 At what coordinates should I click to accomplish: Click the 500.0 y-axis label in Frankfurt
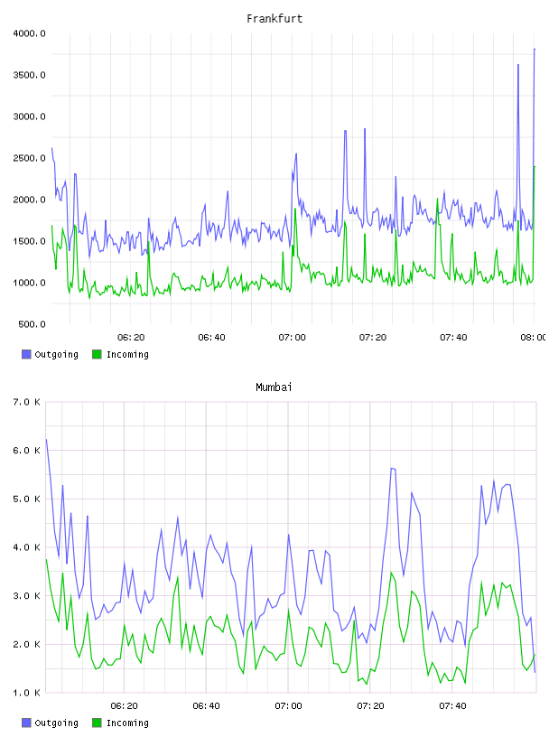pos(32,324)
